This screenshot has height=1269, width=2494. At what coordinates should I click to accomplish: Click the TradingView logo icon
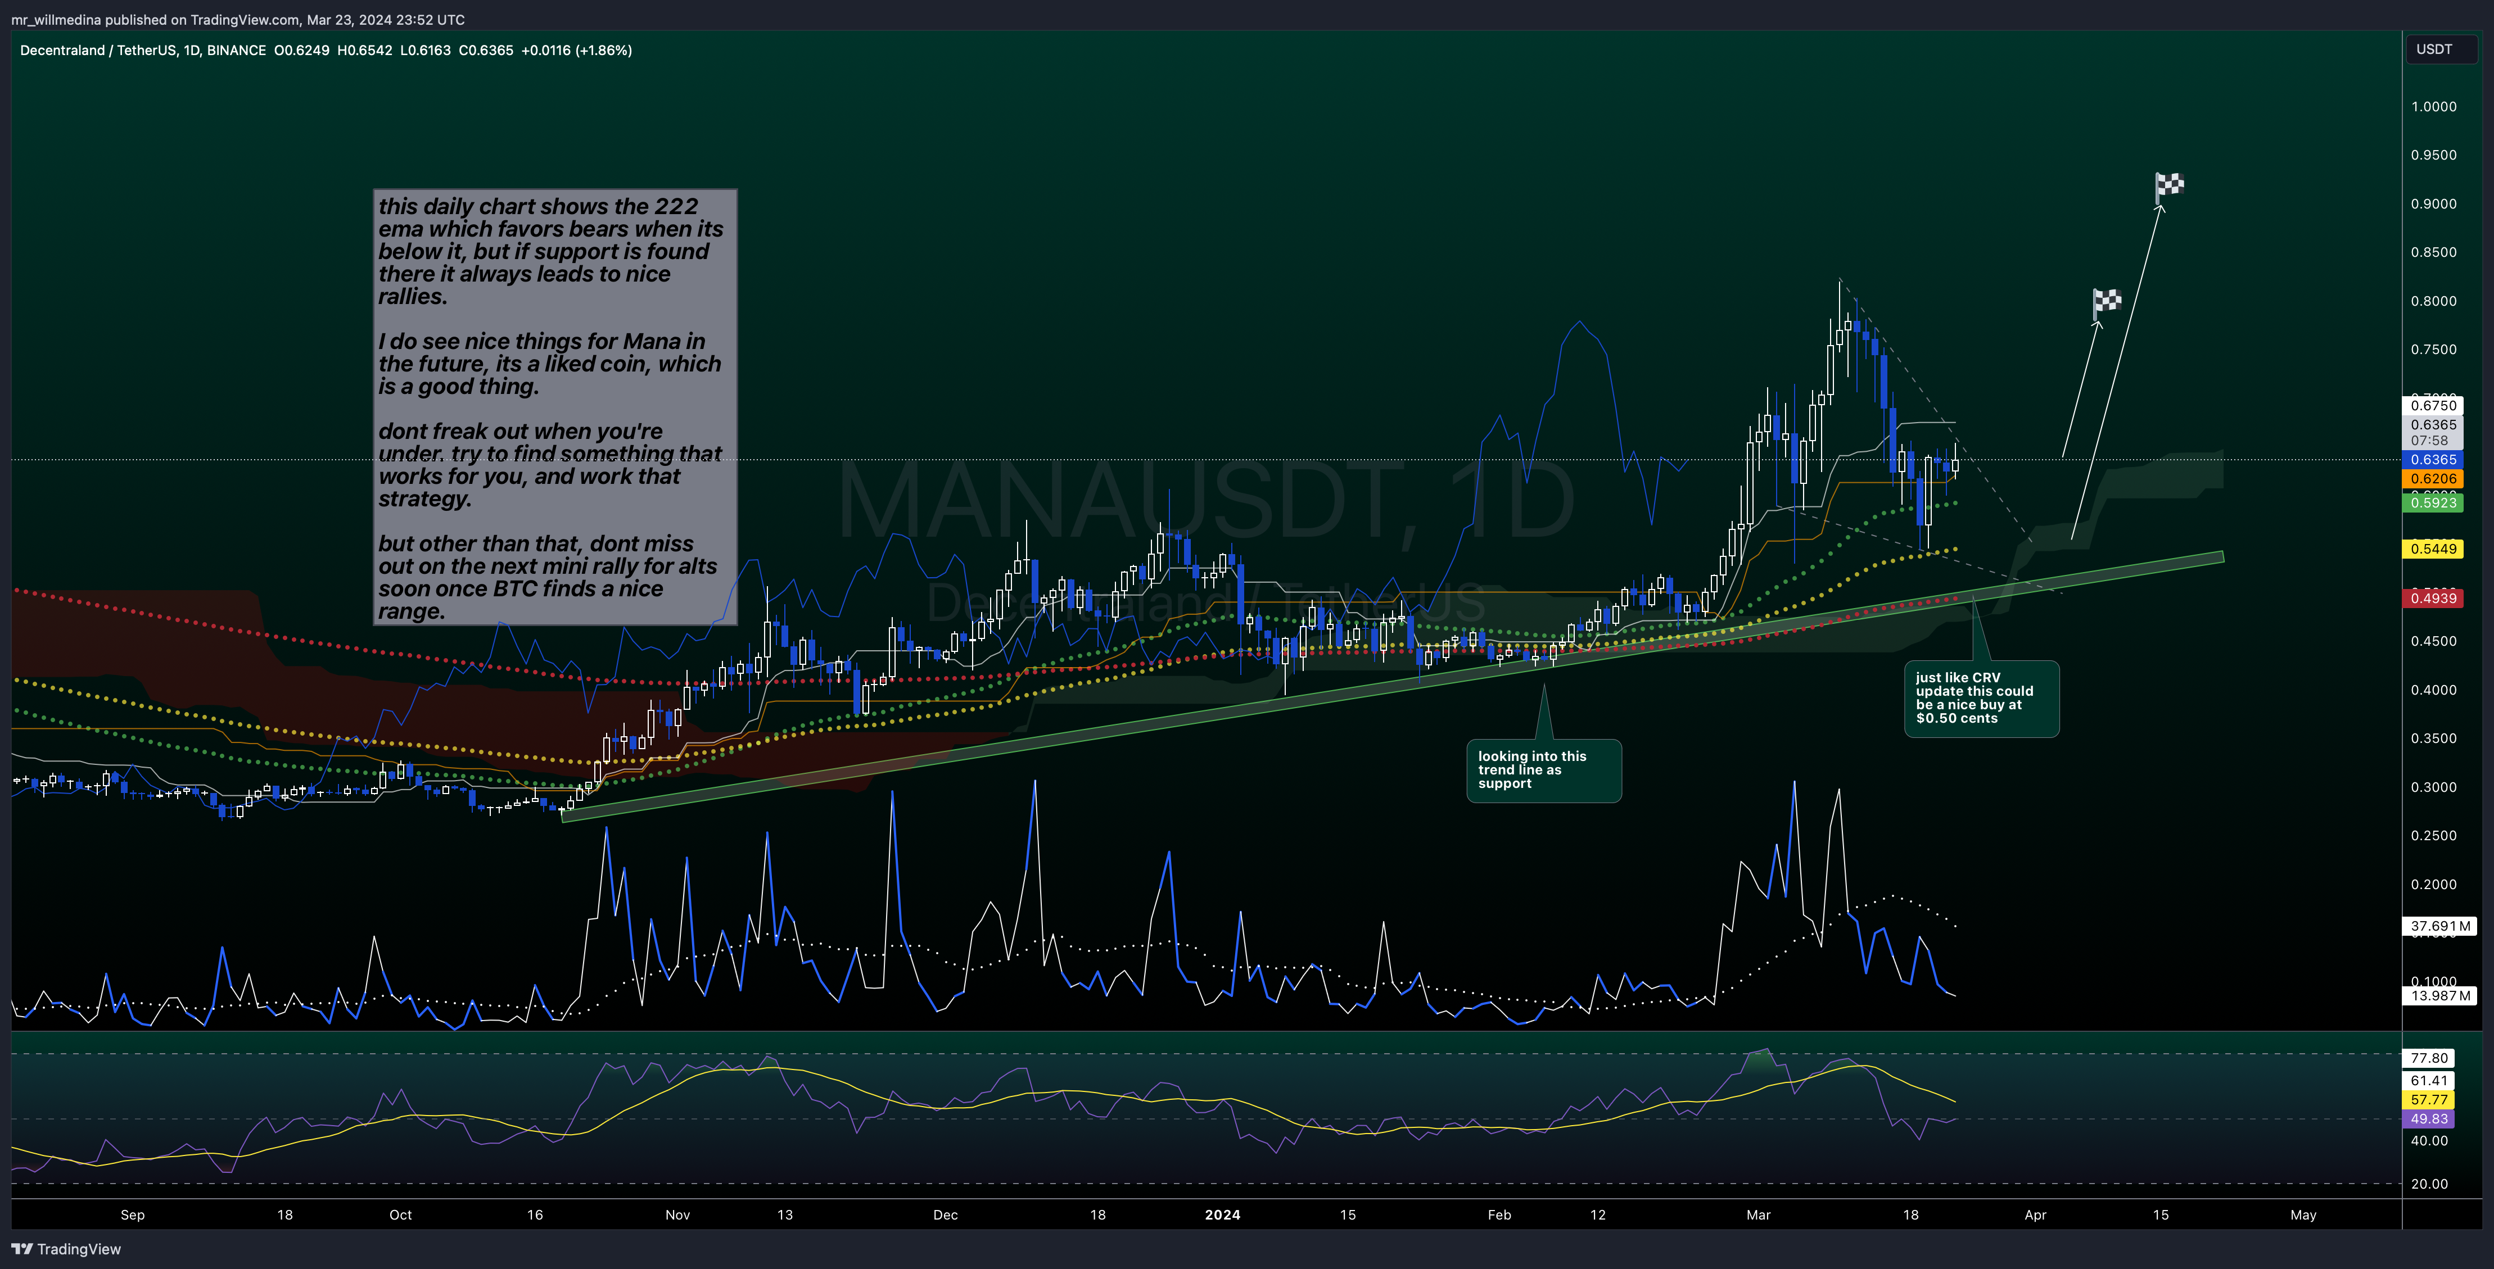[21, 1249]
